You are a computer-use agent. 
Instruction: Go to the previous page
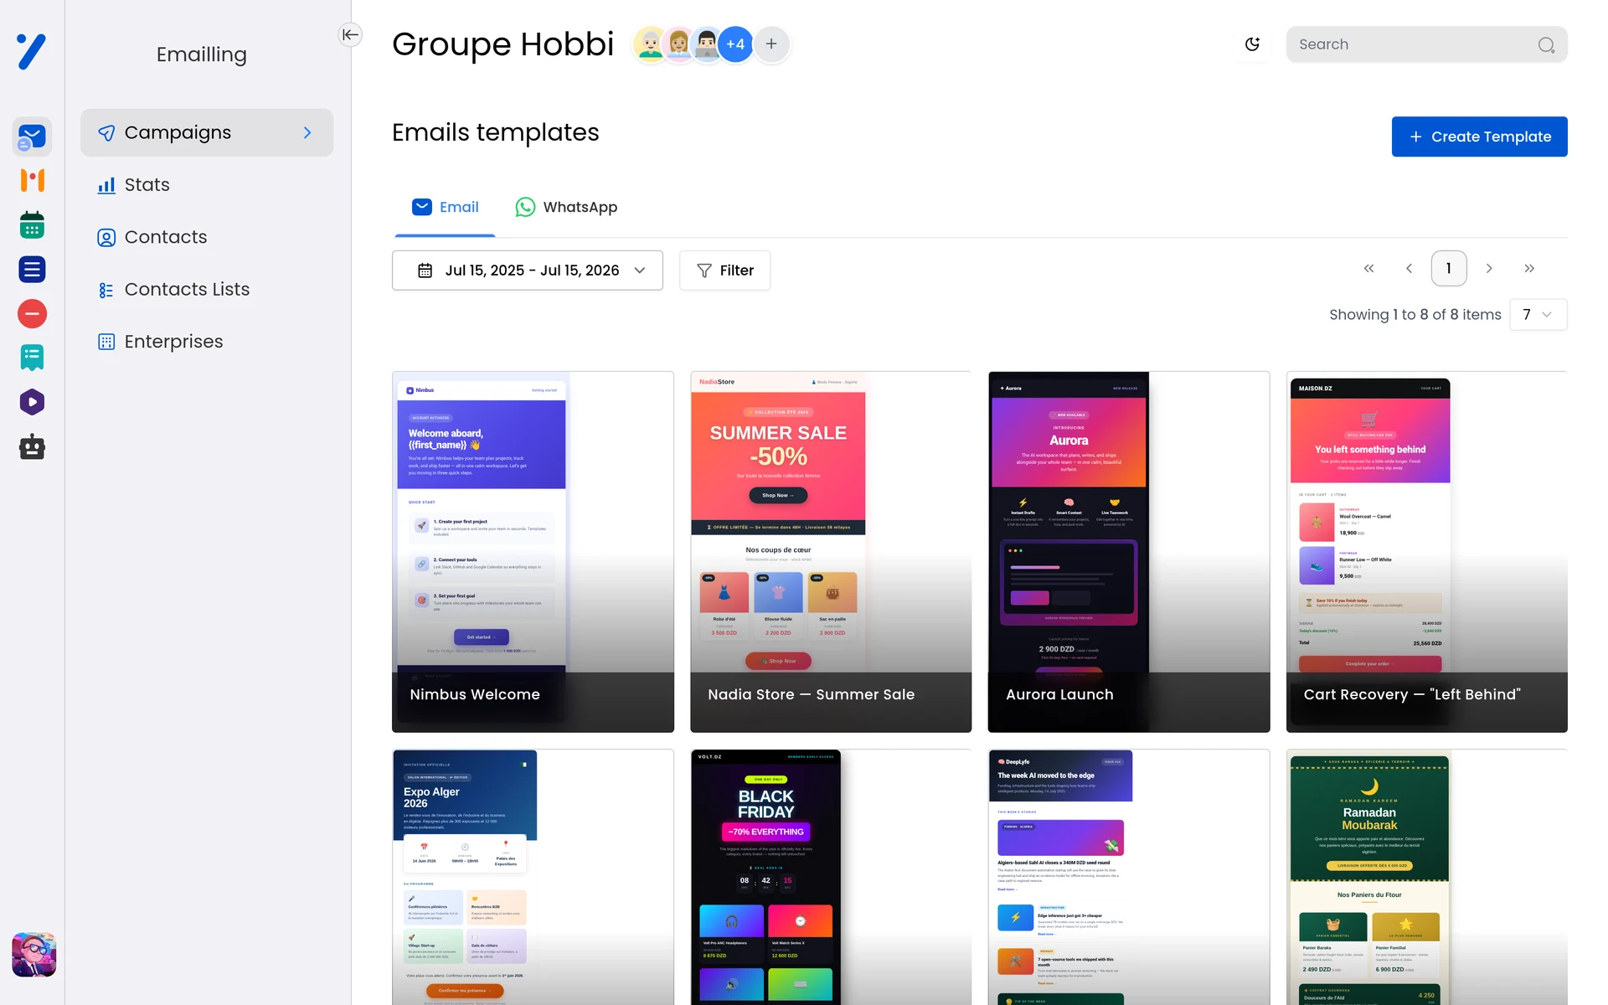tap(1409, 269)
